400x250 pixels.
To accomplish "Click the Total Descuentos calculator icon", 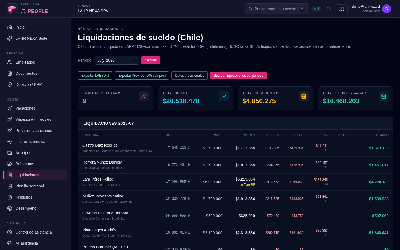I will pyautogui.click(x=304, y=96).
